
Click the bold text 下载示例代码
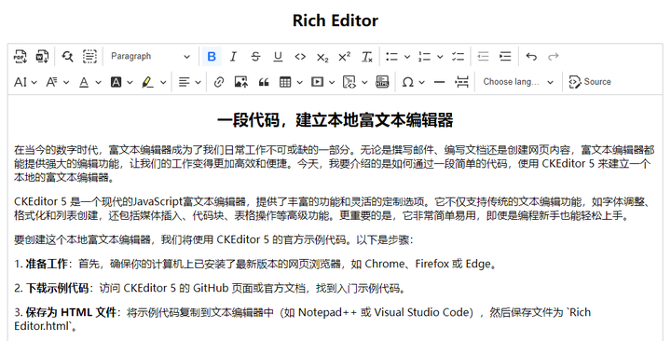pos(57,289)
